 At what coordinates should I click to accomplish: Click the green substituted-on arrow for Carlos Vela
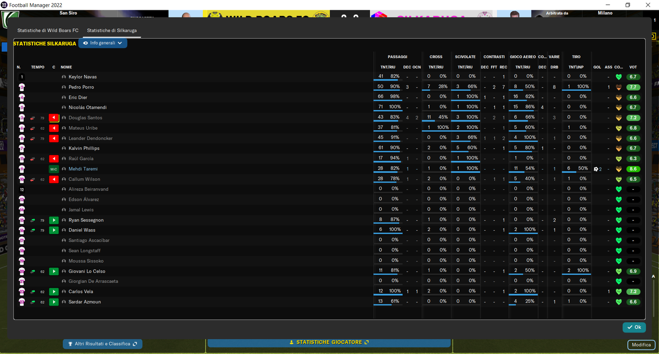pos(54,292)
